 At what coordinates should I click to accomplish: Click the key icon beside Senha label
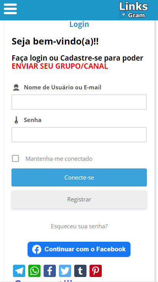point(16,120)
